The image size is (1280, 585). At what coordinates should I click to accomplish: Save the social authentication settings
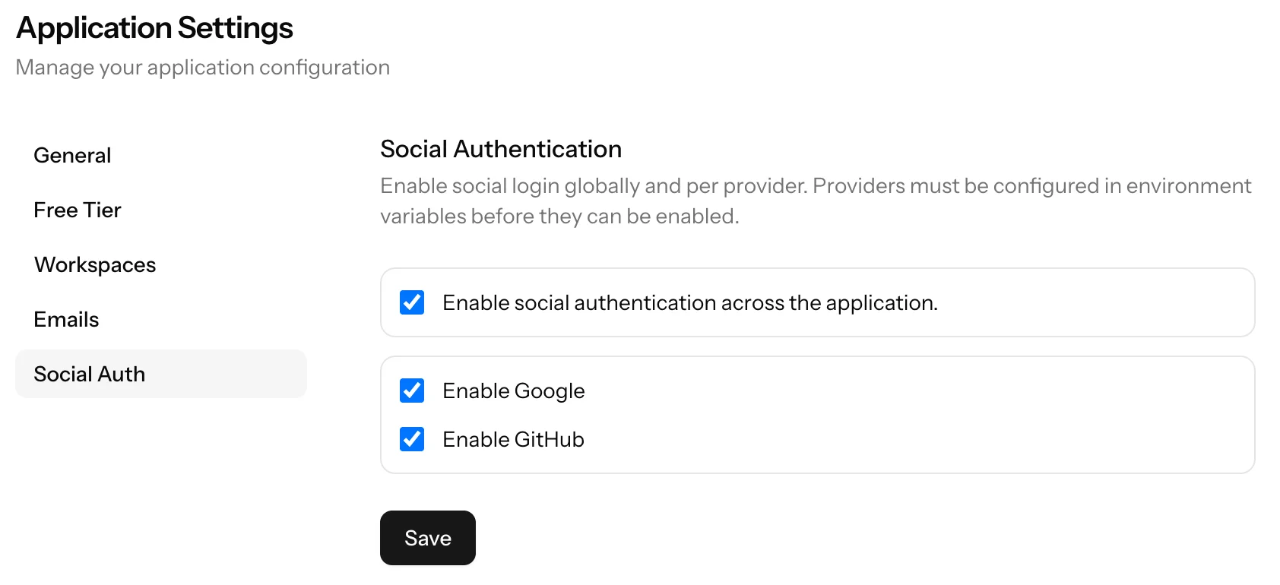427,538
